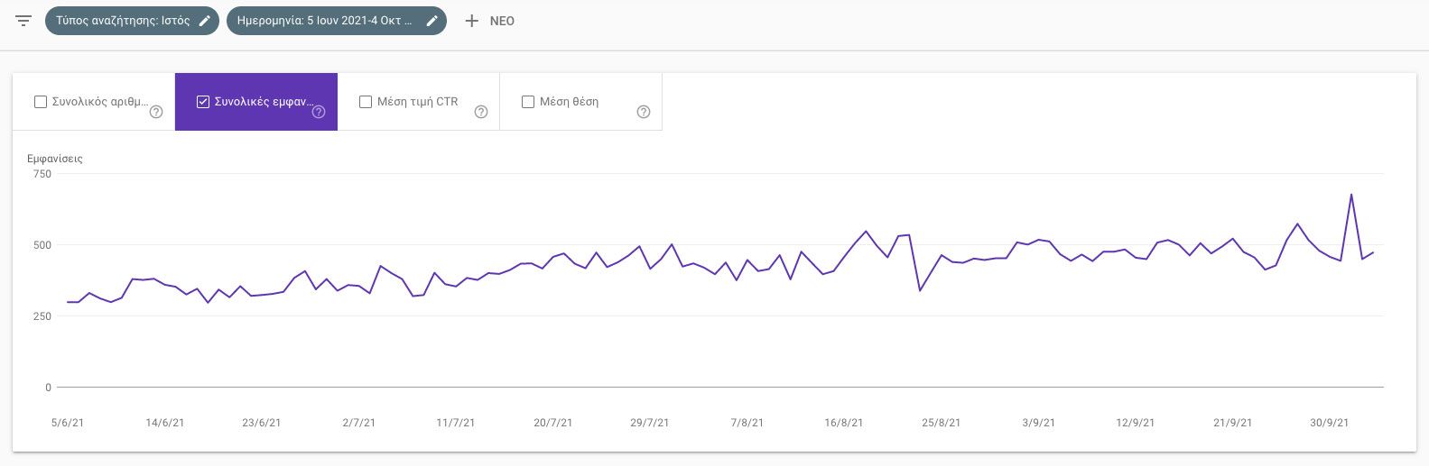Viewport: 1429px width, 466px height.
Task: Open help icon for Μέση τιμή CTR
Action: [x=481, y=113]
